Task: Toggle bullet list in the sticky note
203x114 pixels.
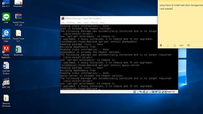Action: coord(188,45)
